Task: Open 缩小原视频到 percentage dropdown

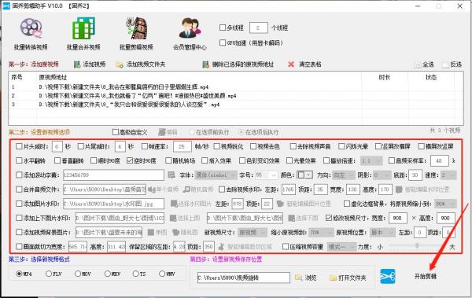Action: pos(321,233)
